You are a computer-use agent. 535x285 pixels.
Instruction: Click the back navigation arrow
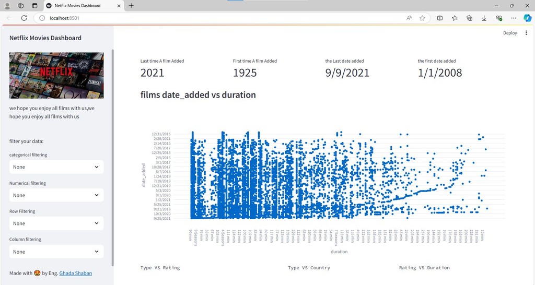click(x=9, y=18)
